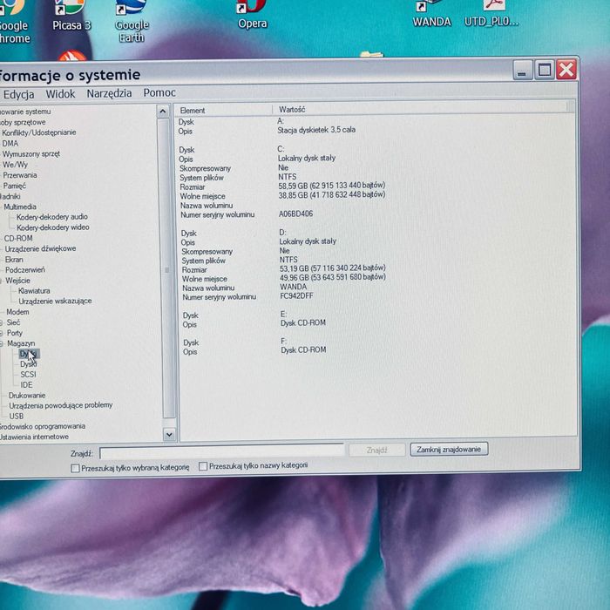Viewport: 610px width, 610px height.
Task: Tick 'Przeszukaj tylko wybraną kategorię' checkbox
Action: (76, 468)
